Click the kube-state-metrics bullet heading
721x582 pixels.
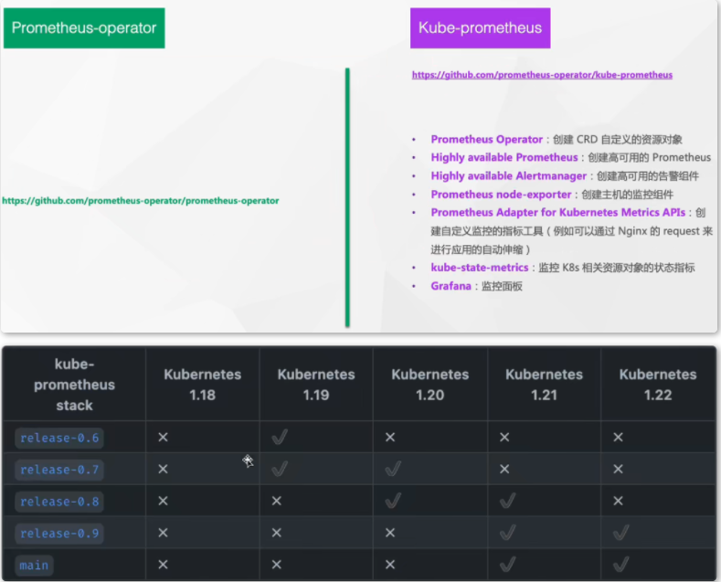[480, 268]
